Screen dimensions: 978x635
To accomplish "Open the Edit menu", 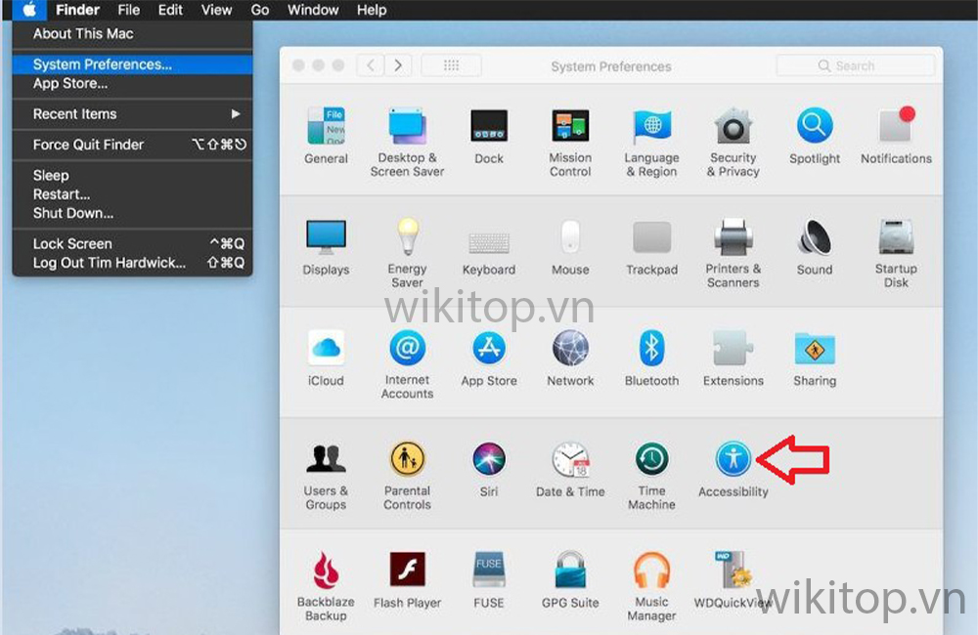I will [x=169, y=10].
